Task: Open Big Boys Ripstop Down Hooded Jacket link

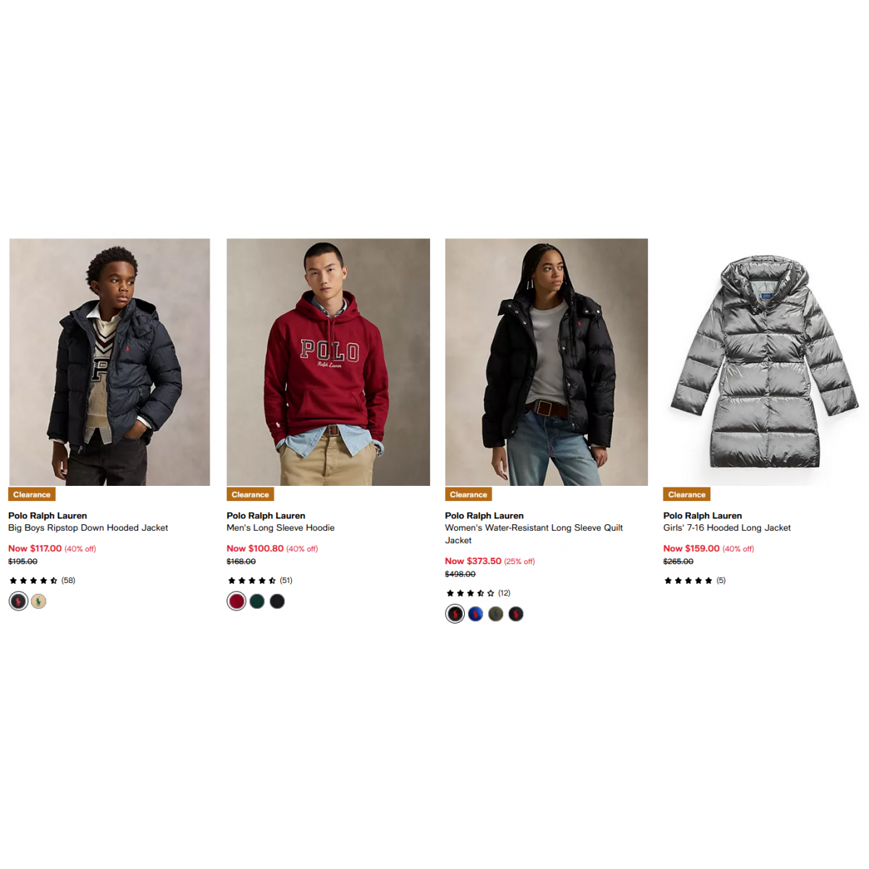Action: click(x=88, y=528)
